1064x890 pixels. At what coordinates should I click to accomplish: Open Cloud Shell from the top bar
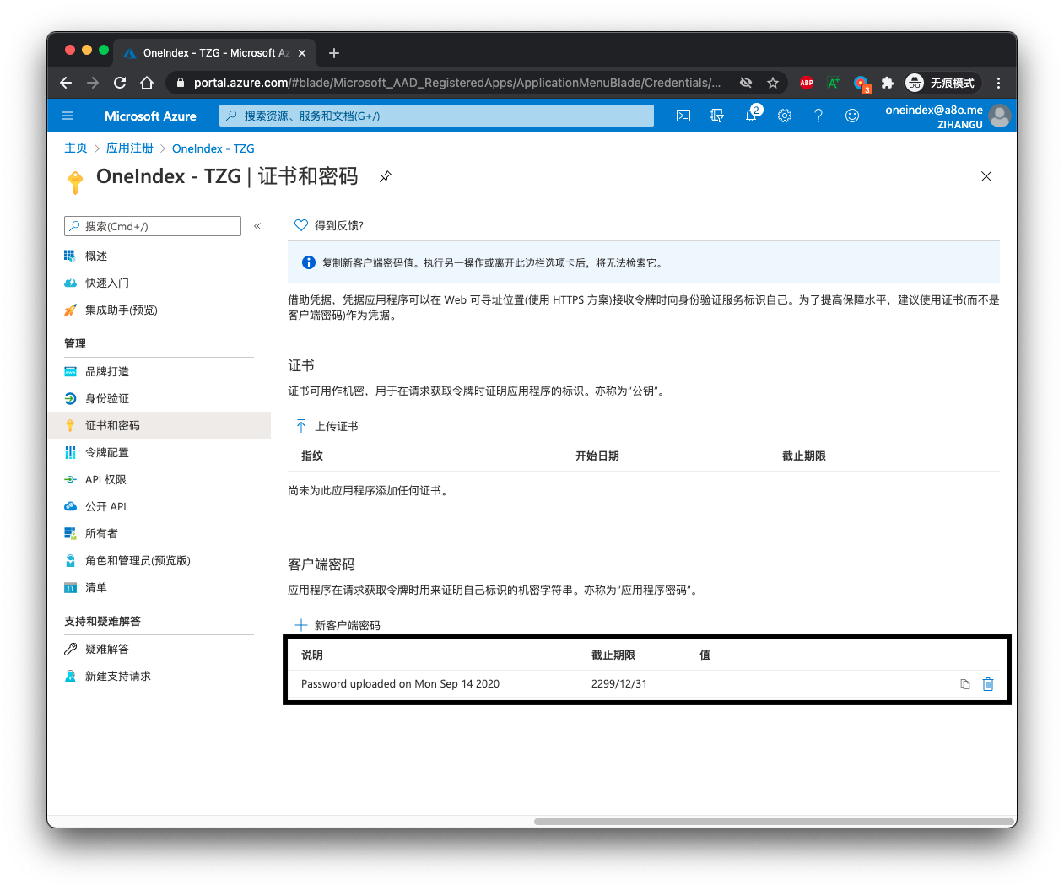tap(683, 116)
